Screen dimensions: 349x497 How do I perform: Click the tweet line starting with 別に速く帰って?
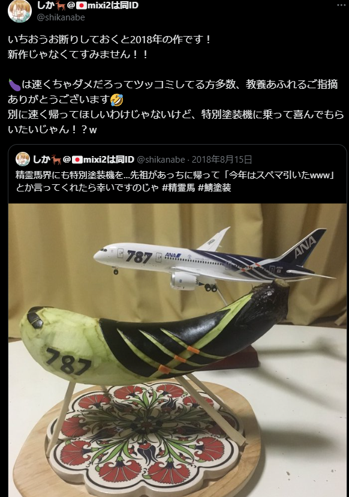pos(176,122)
